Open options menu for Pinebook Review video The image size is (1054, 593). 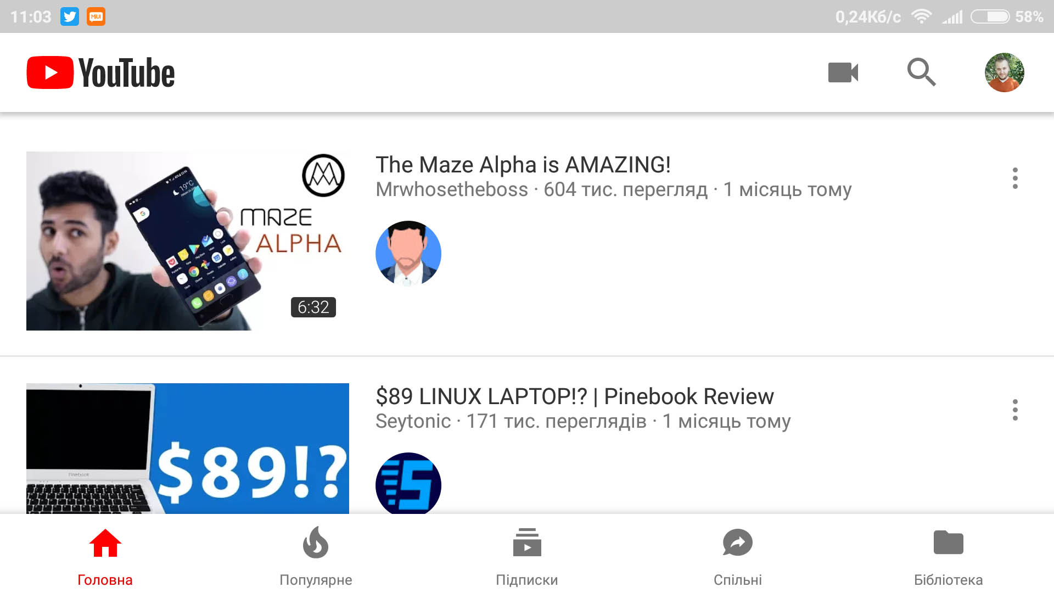(x=1015, y=410)
